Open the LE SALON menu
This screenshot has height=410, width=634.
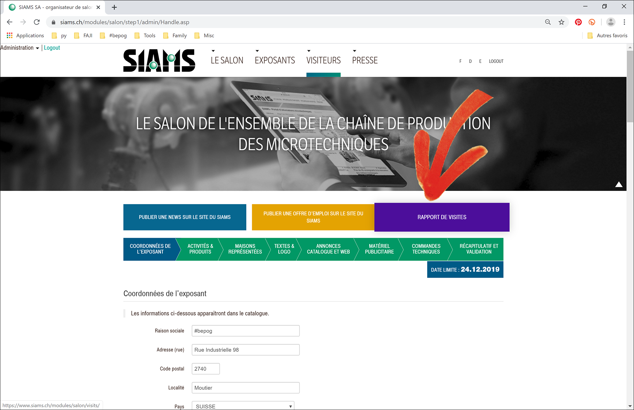[227, 60]
